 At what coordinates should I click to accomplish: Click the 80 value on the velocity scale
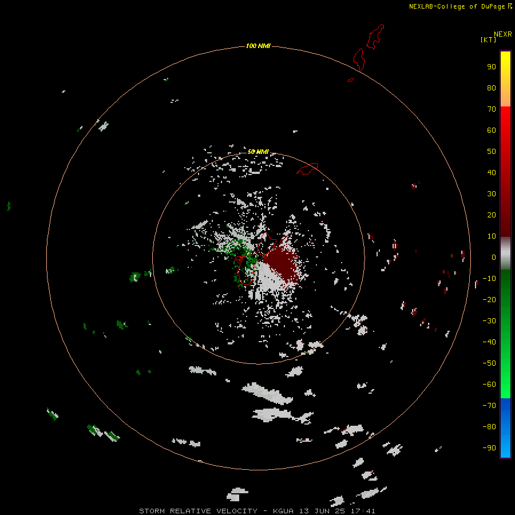(492, 88)
